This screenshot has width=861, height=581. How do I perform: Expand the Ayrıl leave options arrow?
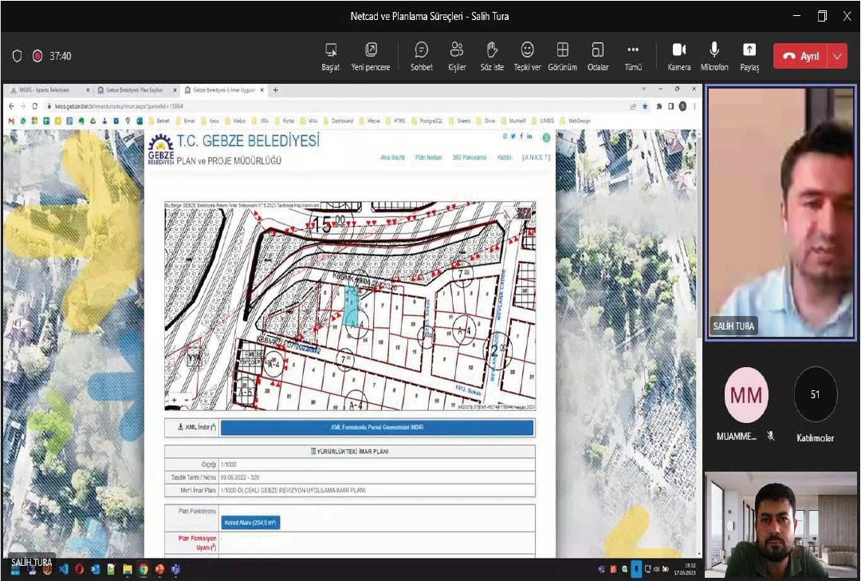(x=837, y=56)
